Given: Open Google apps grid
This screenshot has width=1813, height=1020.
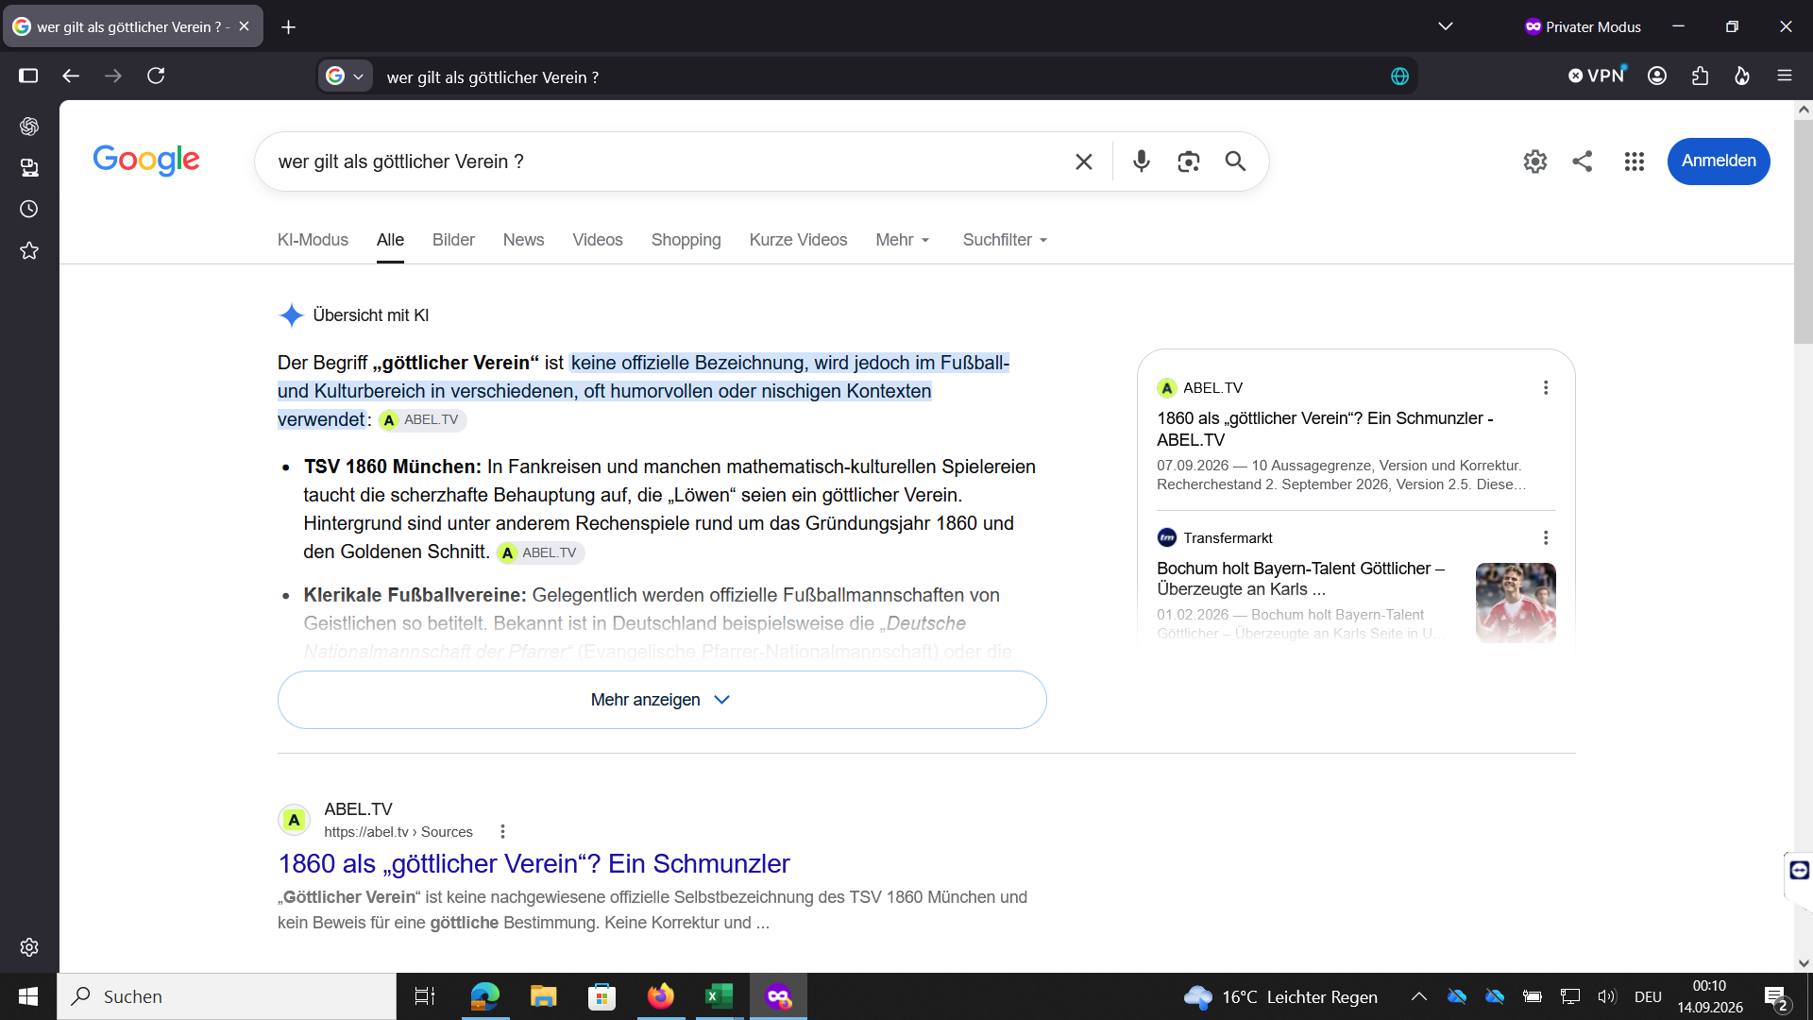Looking at the screenshot, I should point(1635,161).
